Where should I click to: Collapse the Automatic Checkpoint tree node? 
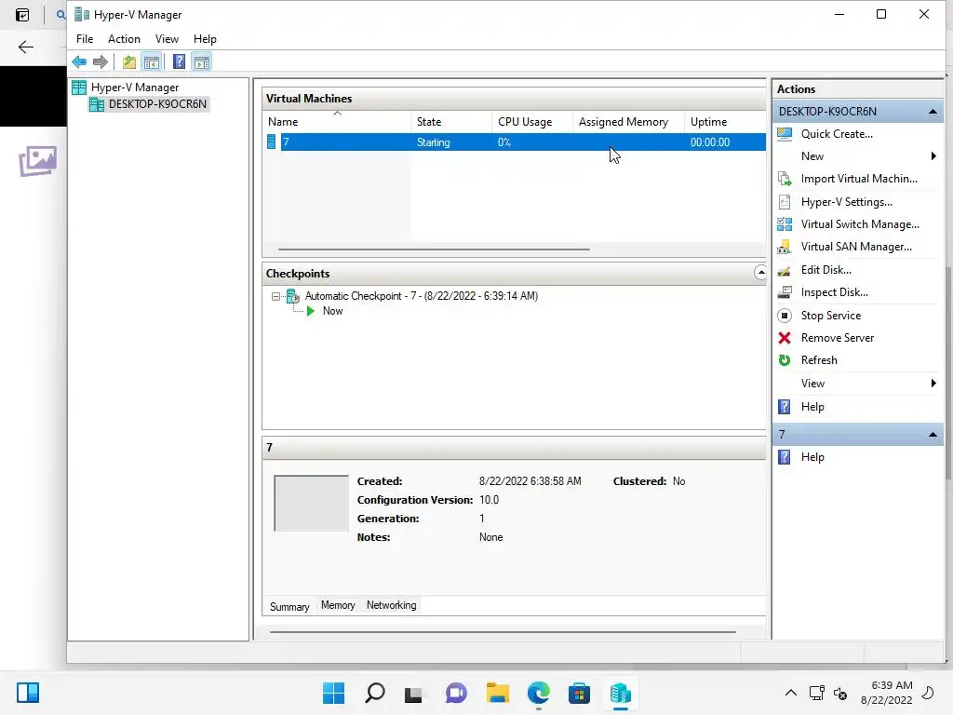(x=275, y=297)
